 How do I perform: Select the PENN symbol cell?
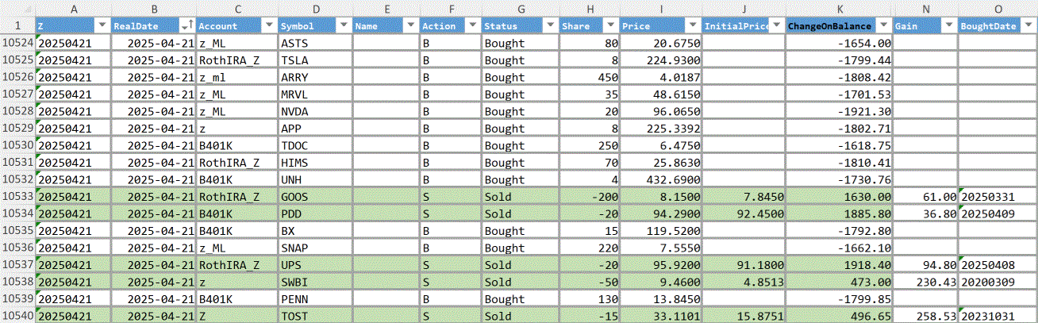[x=315, y=299]
